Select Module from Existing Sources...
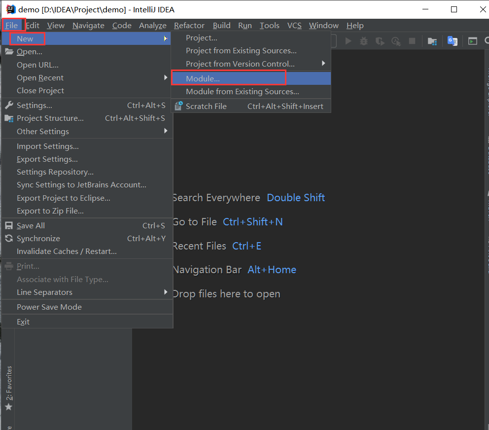Image resolution: width=489 pixels, height=430 pixels. [x=251, y=91]
